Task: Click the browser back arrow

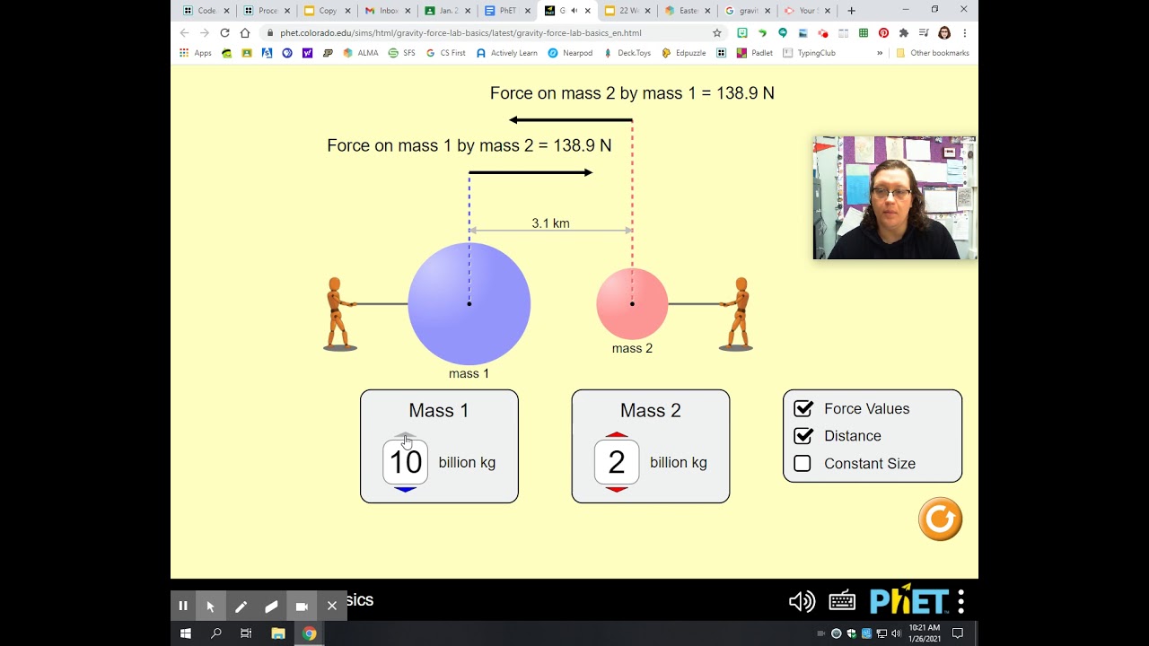Action: pyautogui.click(x=185, y=32)
